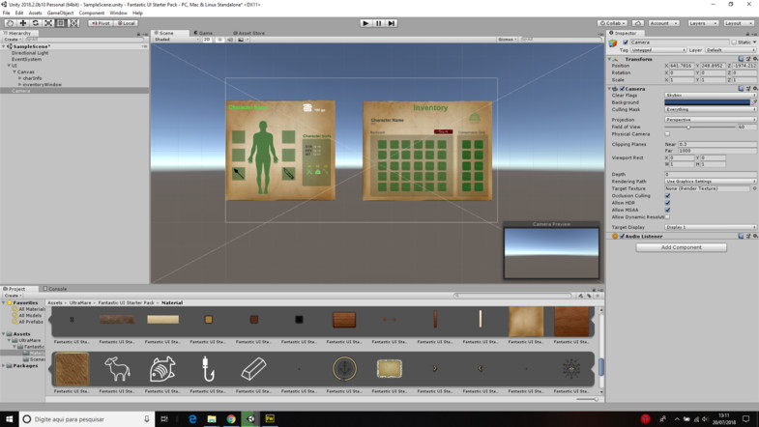Open the Assets menu
The height and width of the screenshot is (427, 759).
36,14
